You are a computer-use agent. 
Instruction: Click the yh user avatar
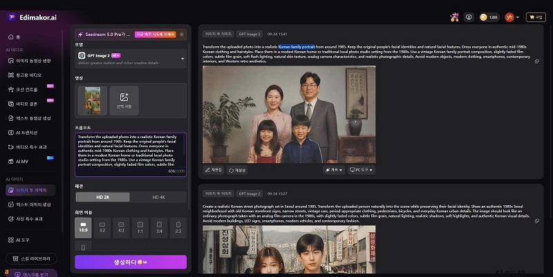pos(509,17)
